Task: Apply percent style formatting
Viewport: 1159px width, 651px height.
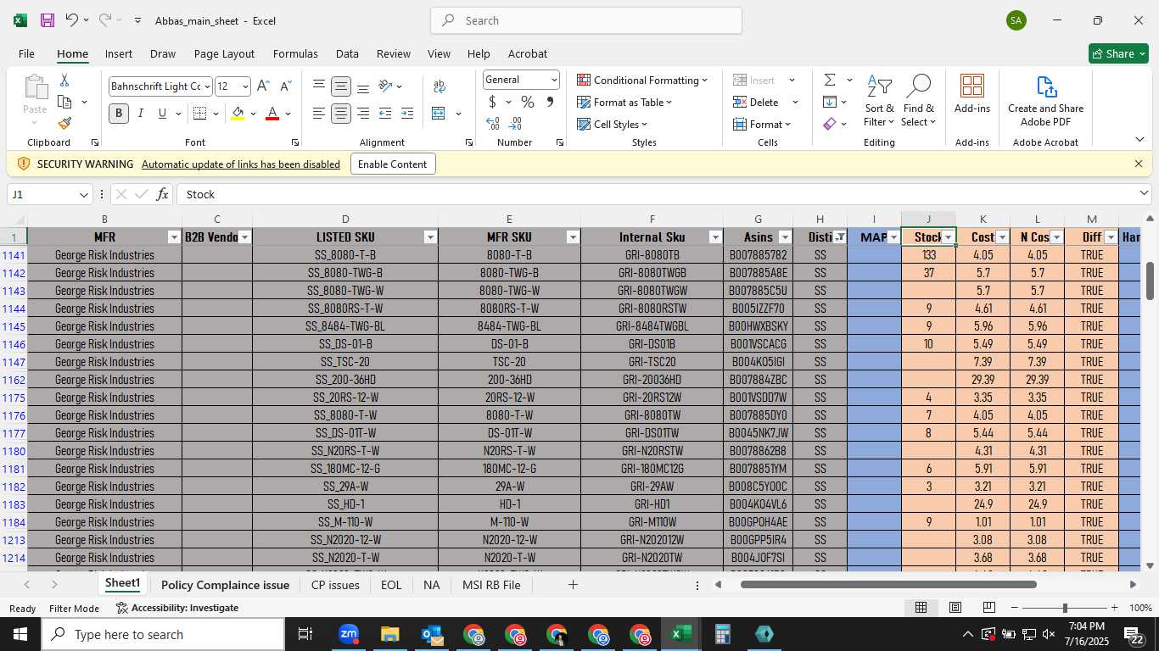Action: 528,102
